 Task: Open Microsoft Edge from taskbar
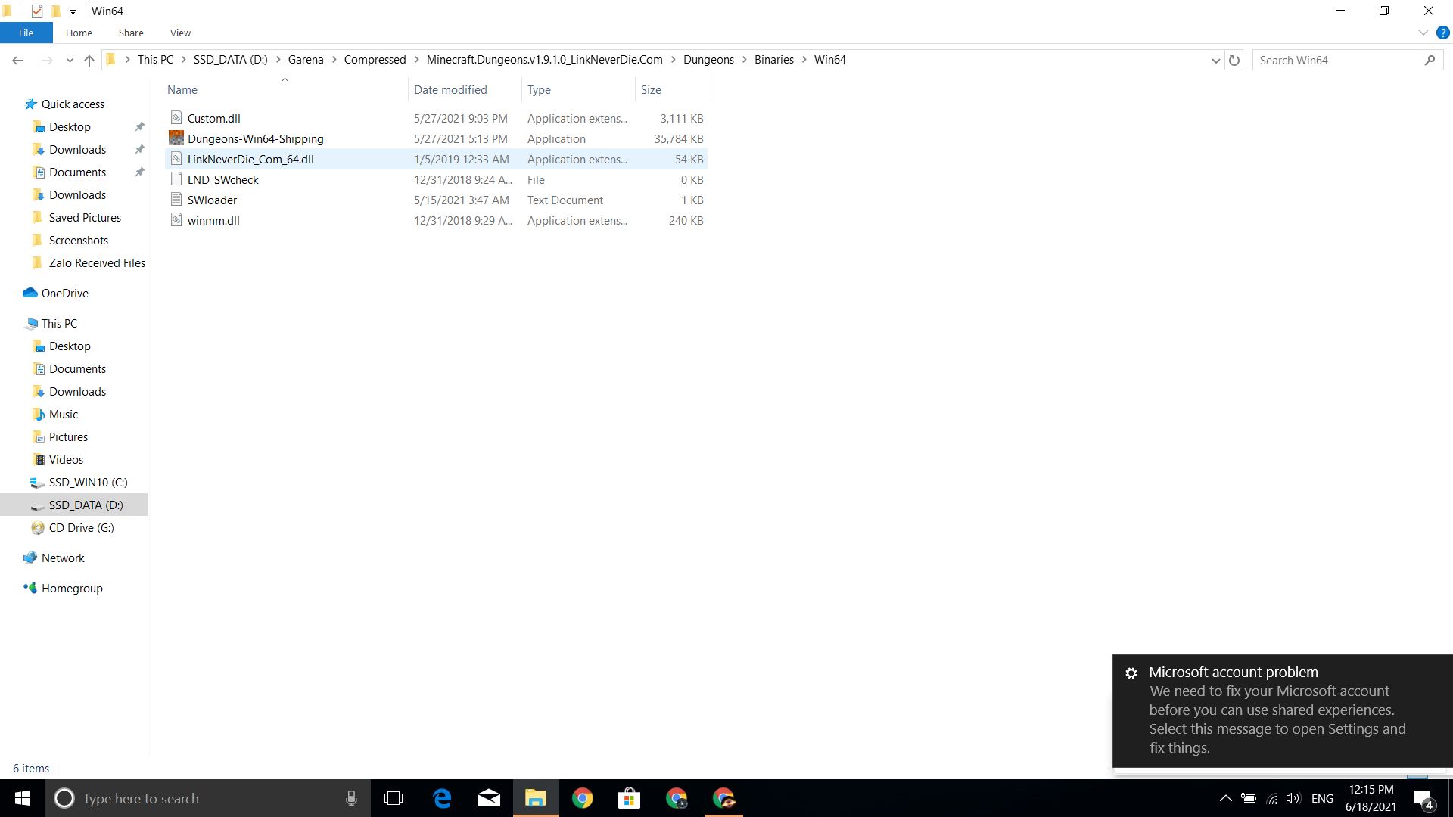[442, 798]
